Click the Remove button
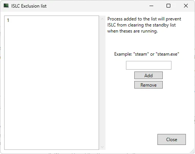 pos(148,85)
